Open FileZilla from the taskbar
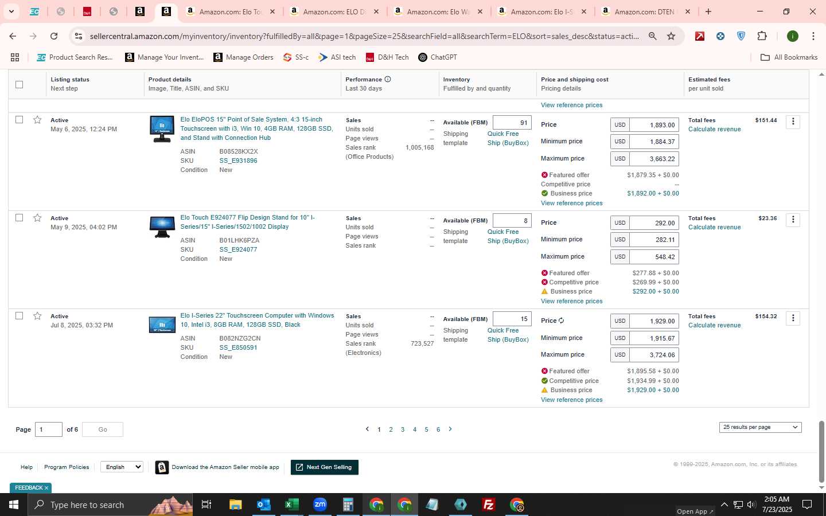 [489, 505]
